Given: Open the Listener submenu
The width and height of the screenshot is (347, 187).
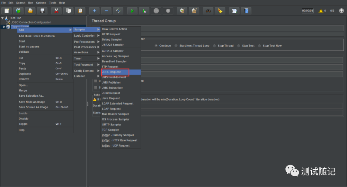Looking at the screenshot, I should point(86,76).
